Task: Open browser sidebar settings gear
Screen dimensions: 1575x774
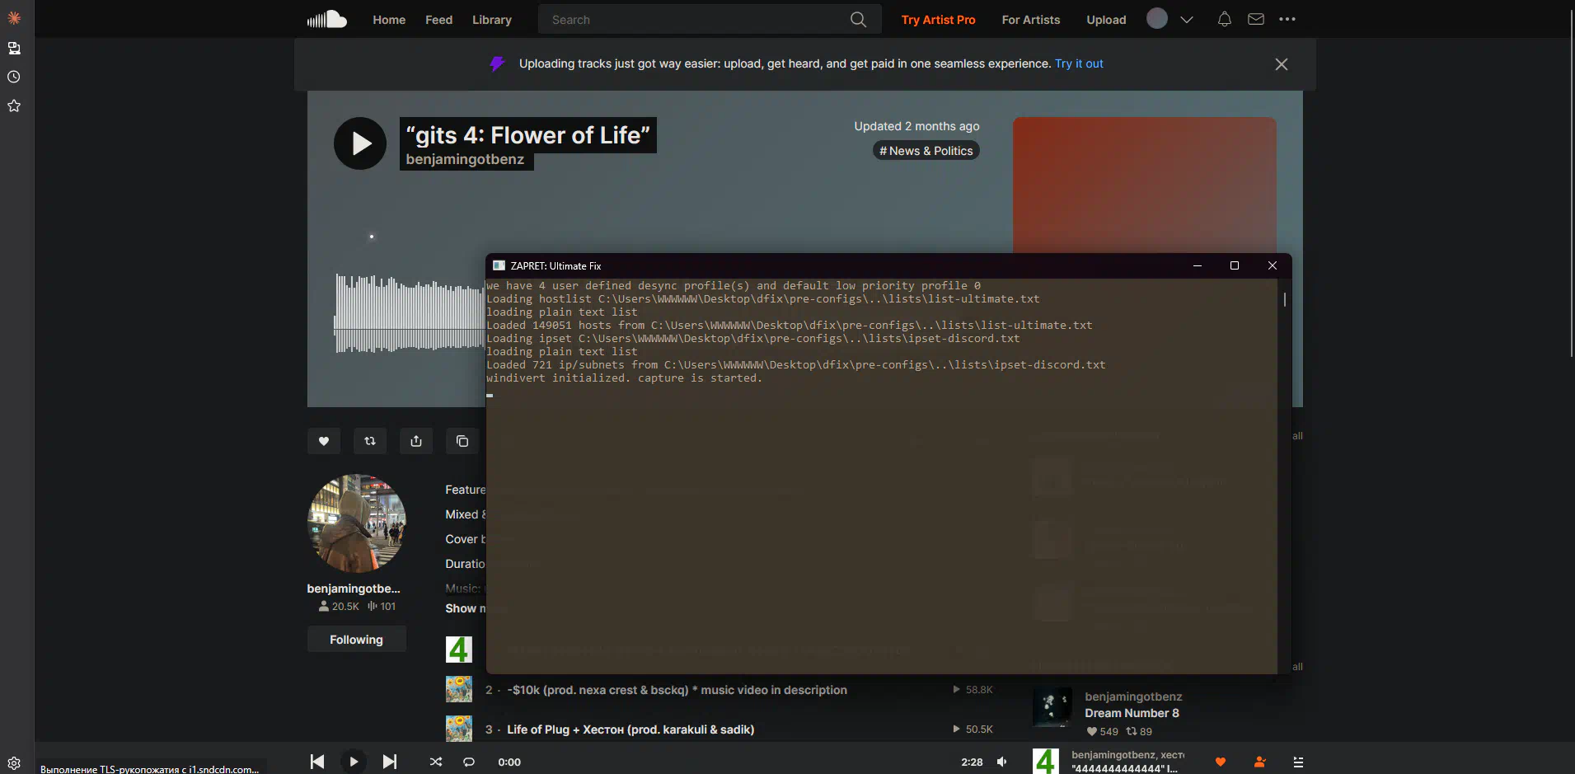Action: tap(14, 763)
